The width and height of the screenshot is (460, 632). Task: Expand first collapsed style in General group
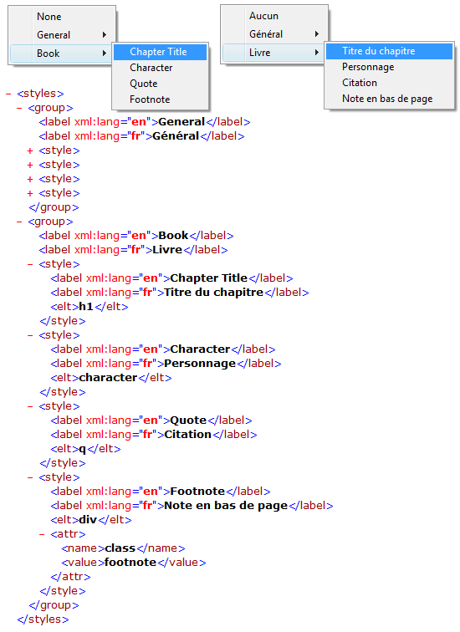(x=30, y=150)
